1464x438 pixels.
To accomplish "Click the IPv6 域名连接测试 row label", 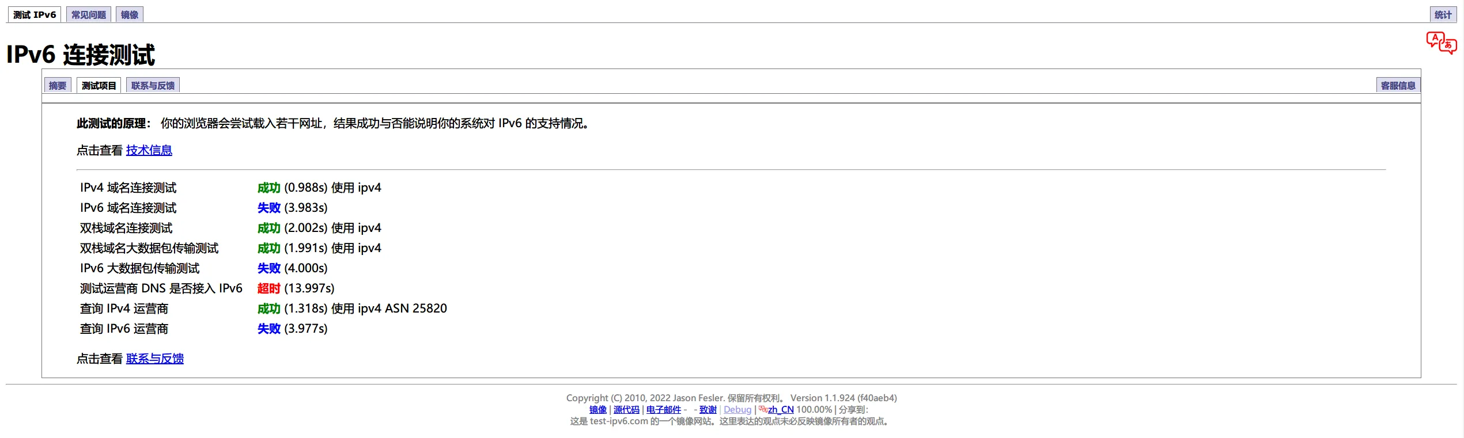I will 128,208.
